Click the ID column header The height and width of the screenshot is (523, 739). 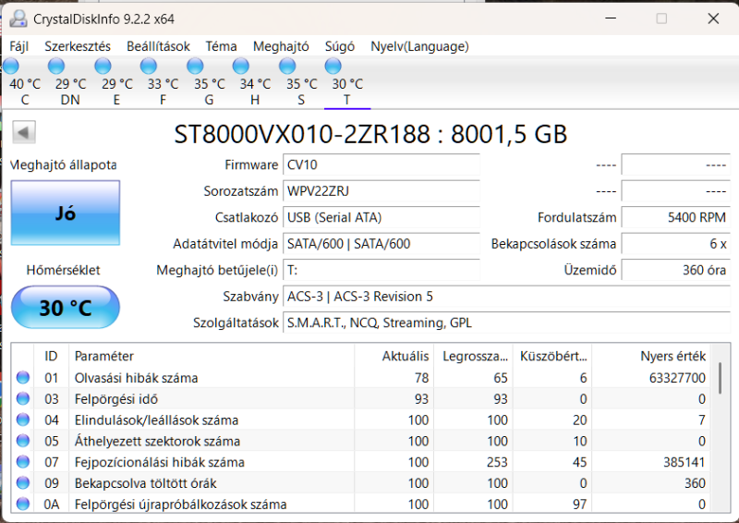[x=52, y=356]
